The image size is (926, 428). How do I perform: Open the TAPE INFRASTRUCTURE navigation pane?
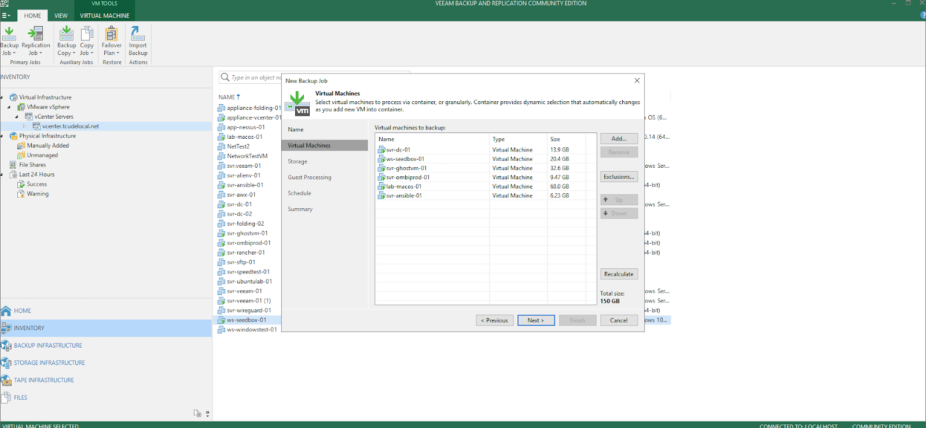point(106,380)
